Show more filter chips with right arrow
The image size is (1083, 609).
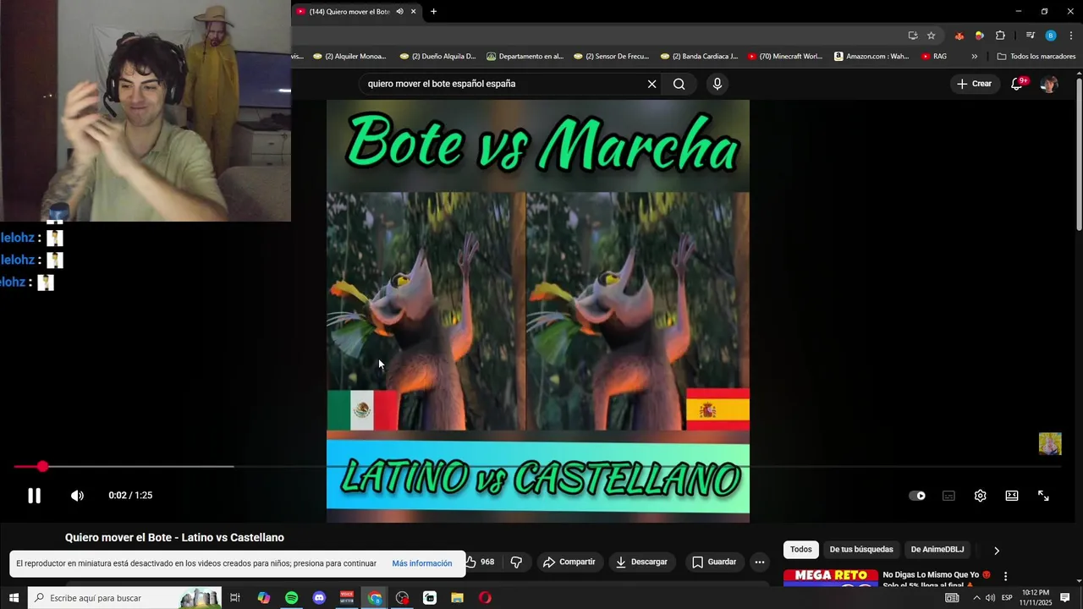(x=996, y=551)
